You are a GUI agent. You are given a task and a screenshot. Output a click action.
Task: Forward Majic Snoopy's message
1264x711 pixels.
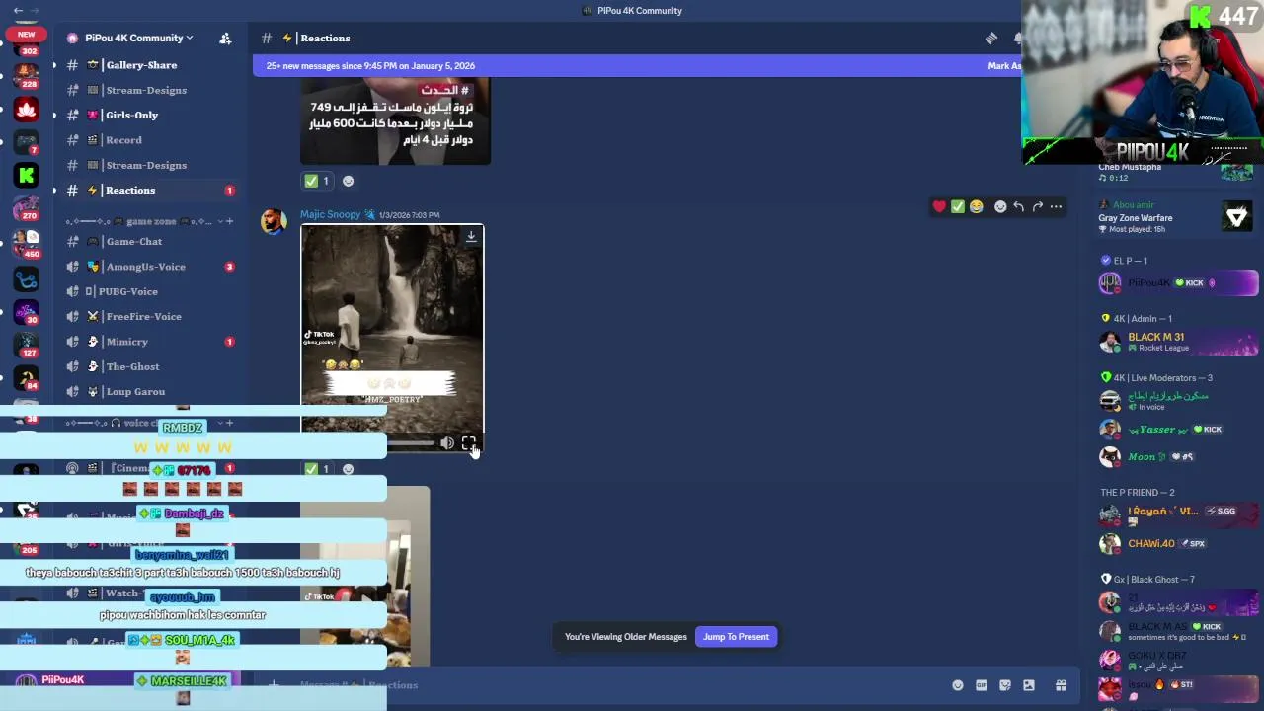click(x=1037, y=206)
